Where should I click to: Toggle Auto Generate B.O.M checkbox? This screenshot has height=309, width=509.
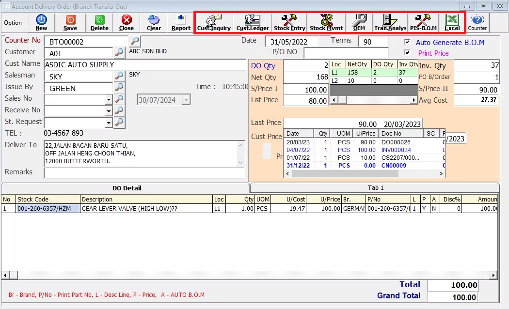coord(407,42)
